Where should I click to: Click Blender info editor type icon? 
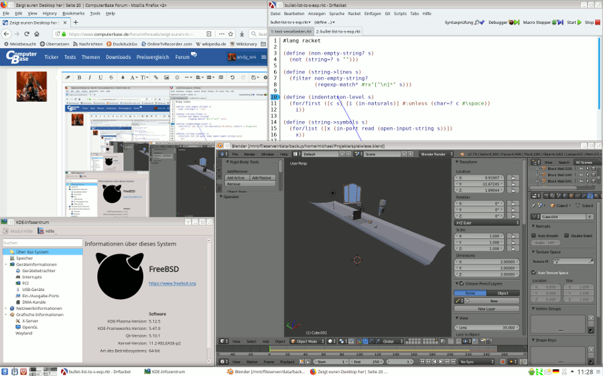[x=223, y=154]
